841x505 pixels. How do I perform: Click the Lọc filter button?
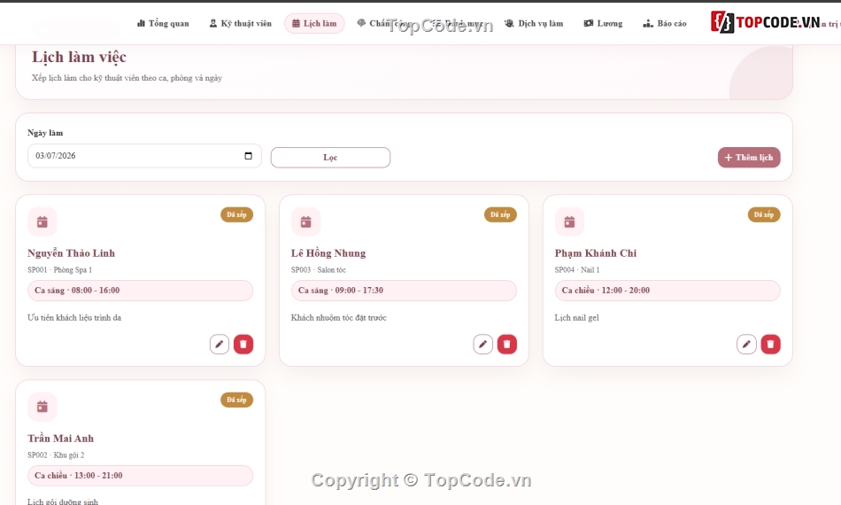click(330, 157)
